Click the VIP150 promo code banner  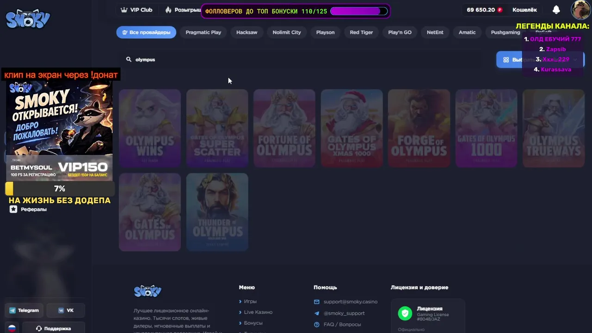[x=59, y=168]
